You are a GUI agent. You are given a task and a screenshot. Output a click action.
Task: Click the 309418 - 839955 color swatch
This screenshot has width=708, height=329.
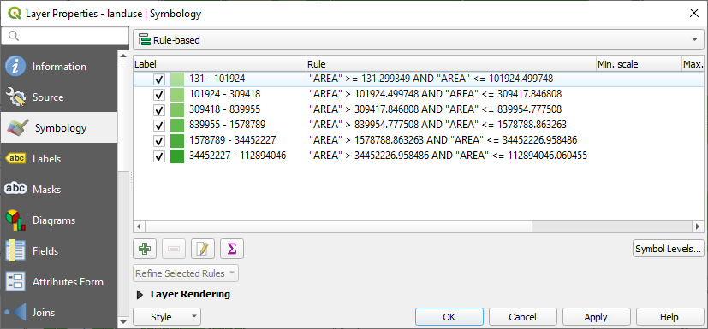(x=177, y=110)
